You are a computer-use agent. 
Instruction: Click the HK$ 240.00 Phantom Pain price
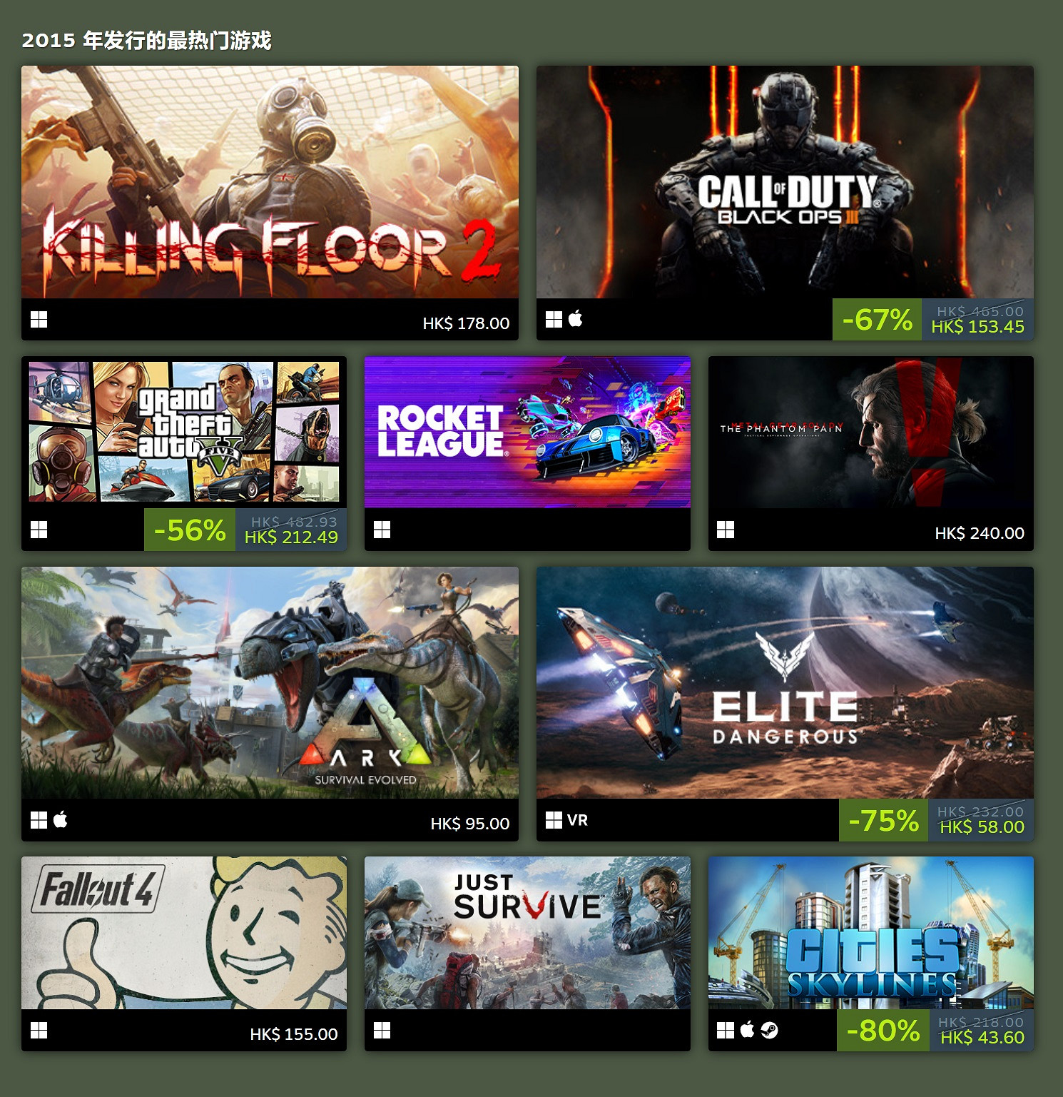980,533
